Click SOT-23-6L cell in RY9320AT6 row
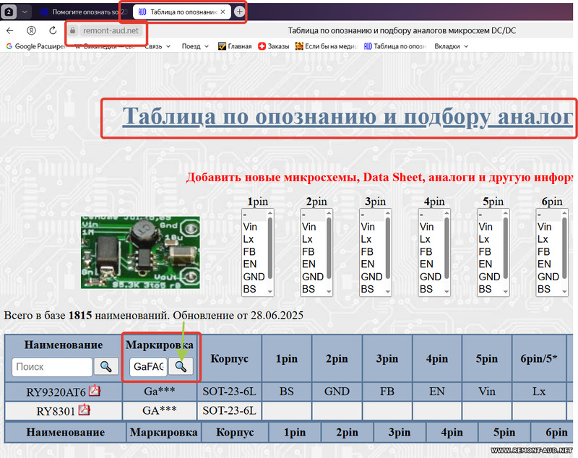The height and width of the screenshot is (458, 578). click(229, 392)
